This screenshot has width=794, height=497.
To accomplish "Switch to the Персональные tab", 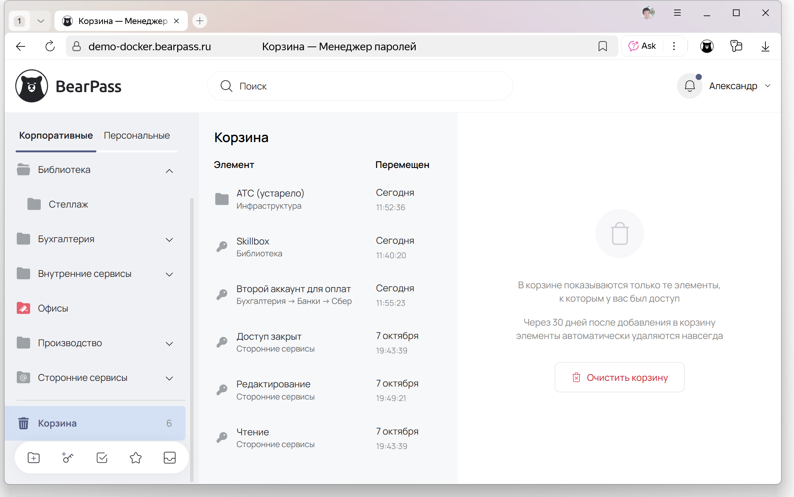I will coord(137,136).
